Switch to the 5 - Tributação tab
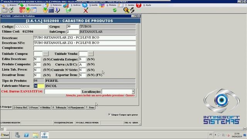 coord(59,107)
